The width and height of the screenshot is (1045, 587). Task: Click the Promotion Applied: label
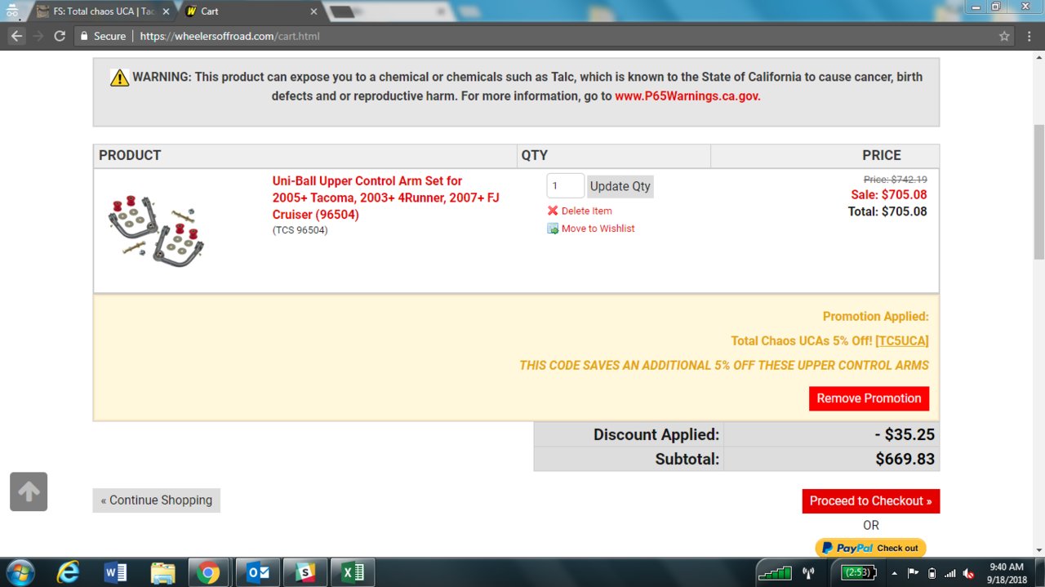pos(875,316)
